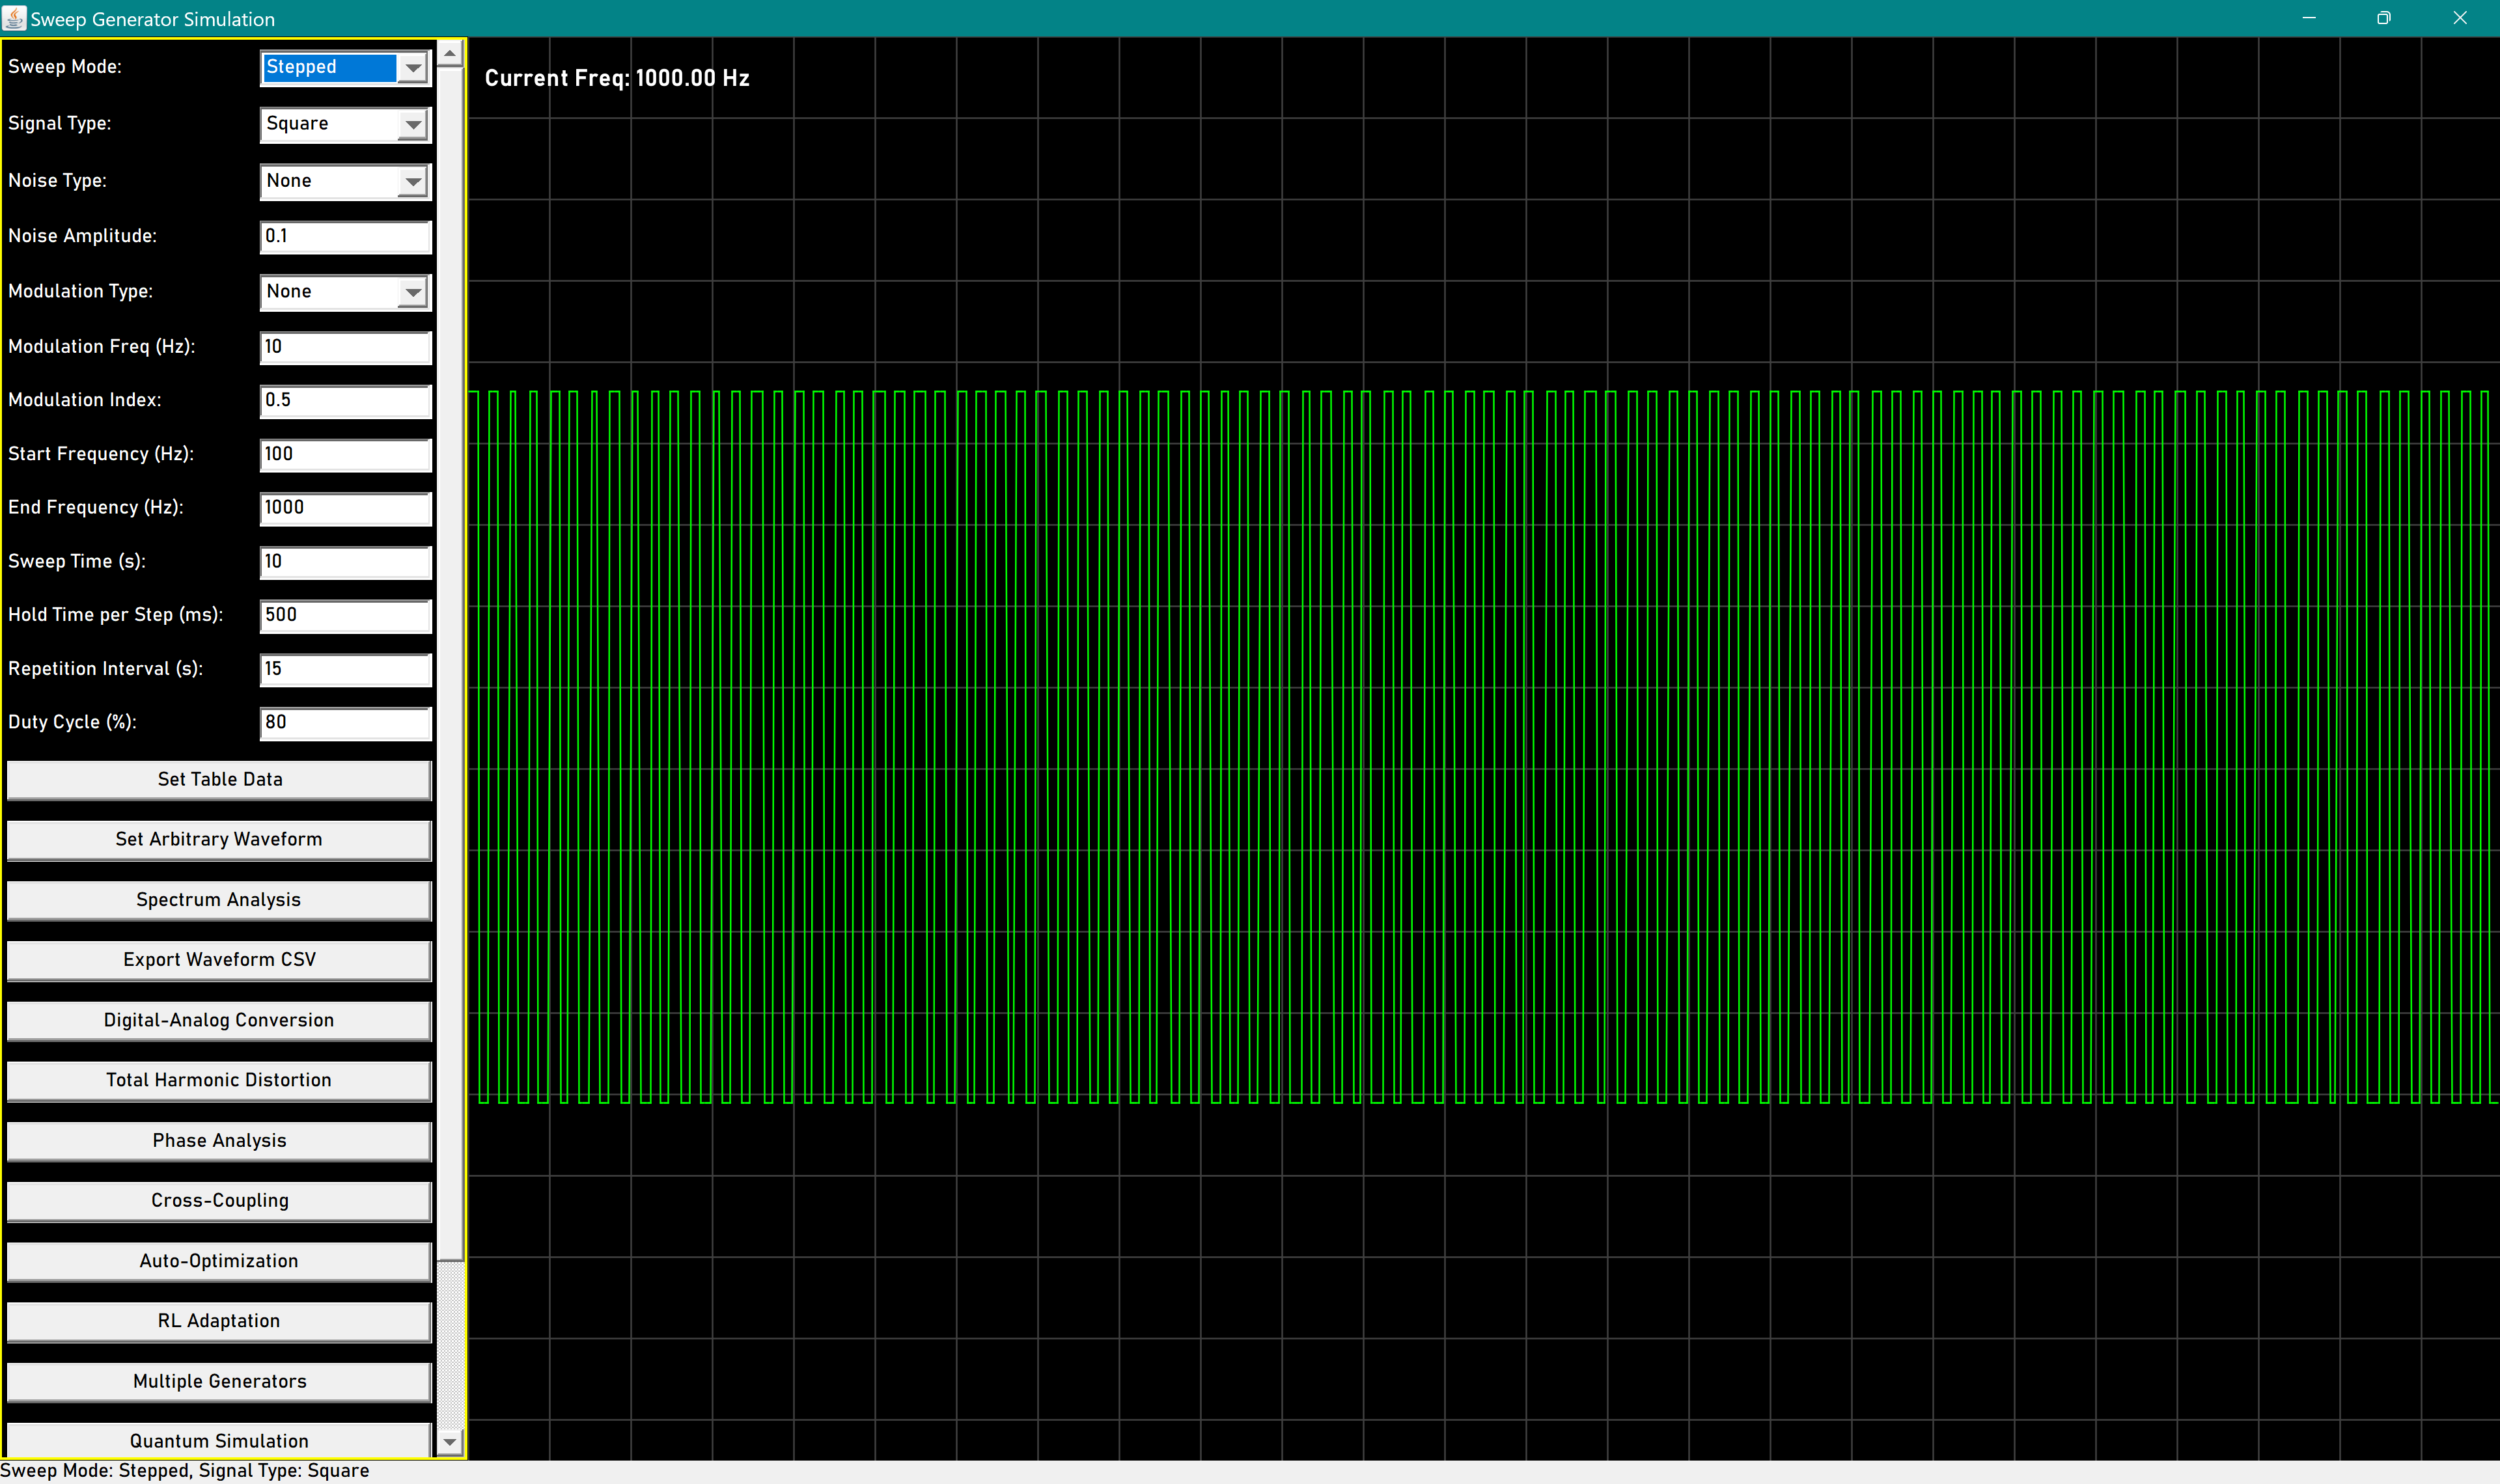Click the RL Adaptation button
The height and width of the screenshot is (1484, 2500).
219,1321
